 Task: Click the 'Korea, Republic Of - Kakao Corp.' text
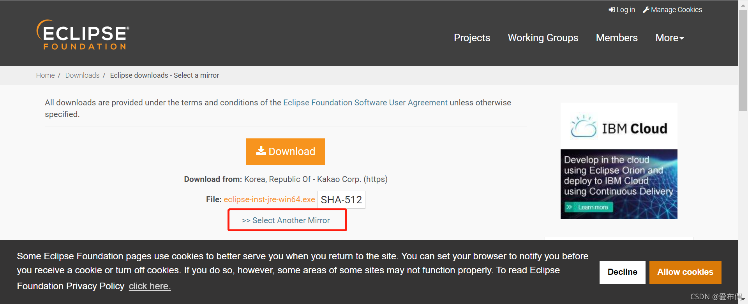[303, 179]
